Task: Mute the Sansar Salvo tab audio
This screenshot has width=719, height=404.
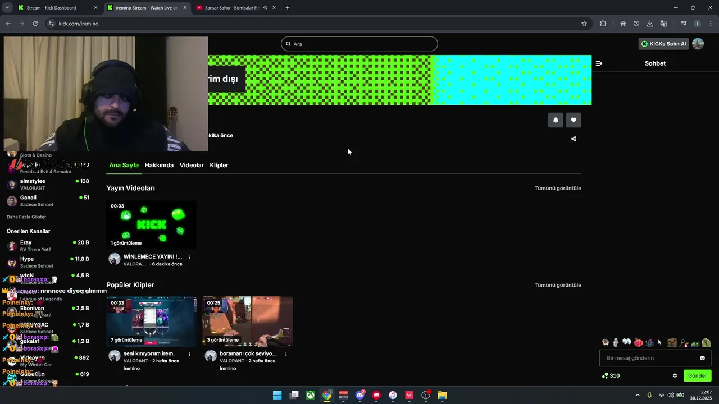Action: (x=265, y=8)
